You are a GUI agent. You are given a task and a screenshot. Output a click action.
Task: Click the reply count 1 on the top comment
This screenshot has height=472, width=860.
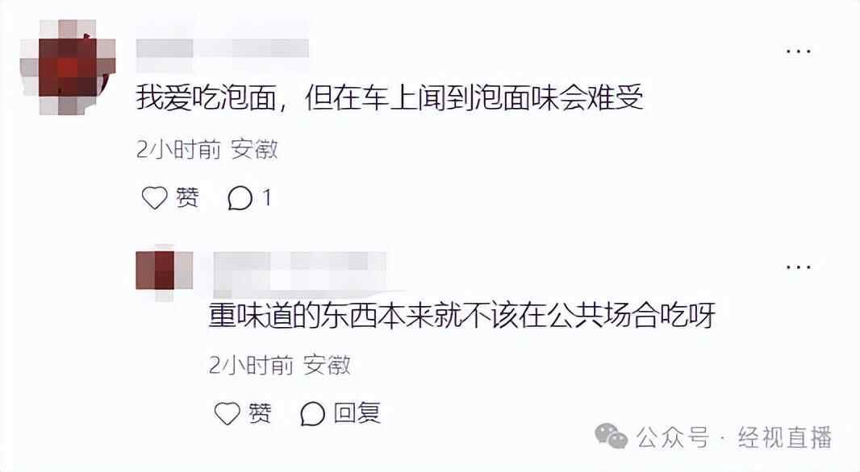point(266,197)
